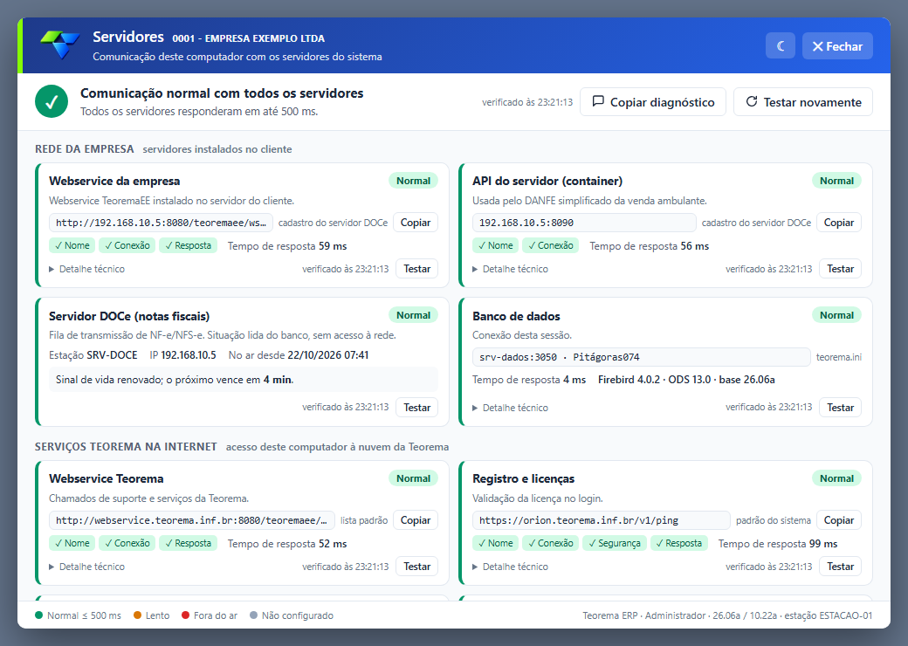Image resolution: width=908 pixels, height=646 pixels.
Task: Click the header timestamp verificado às 23:21:13
Action: pyautogui.click(x=527, y=102)
